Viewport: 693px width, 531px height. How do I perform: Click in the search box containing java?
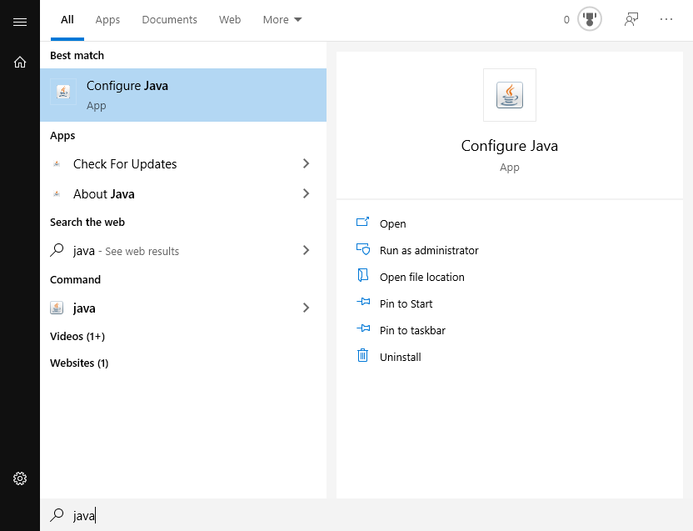[x=366, y=515]
